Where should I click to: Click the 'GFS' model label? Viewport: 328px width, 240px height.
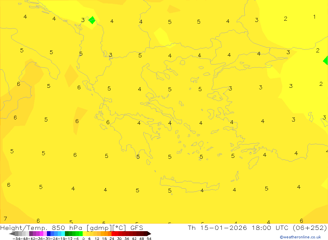coord(137,228)
